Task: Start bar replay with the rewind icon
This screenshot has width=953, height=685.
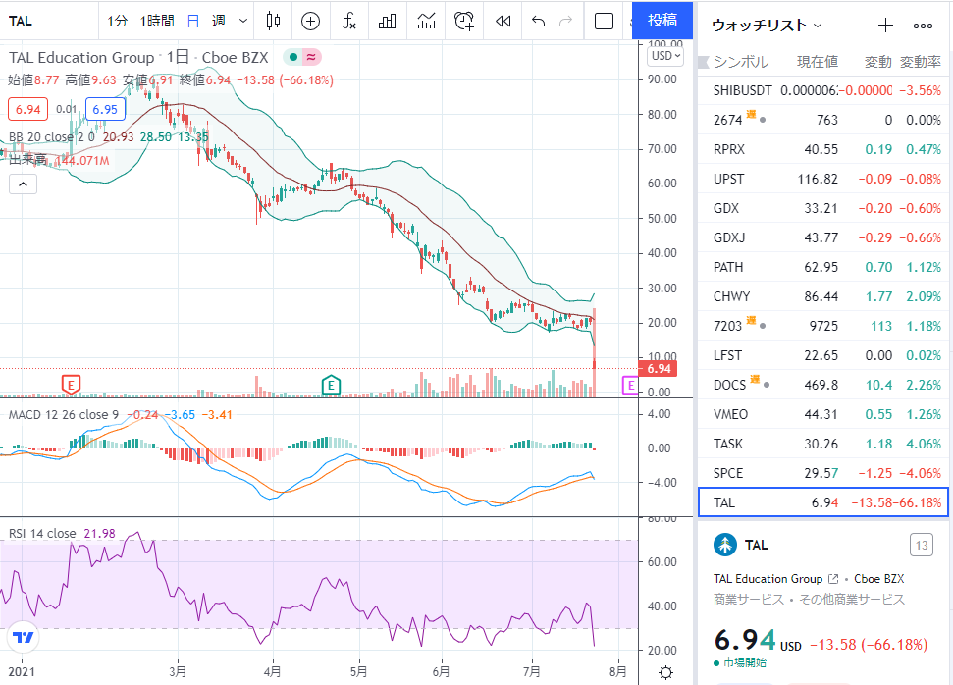Action: [x=503, y=22]
